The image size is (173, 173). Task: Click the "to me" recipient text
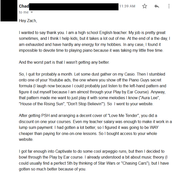click(x=24, y=12)
